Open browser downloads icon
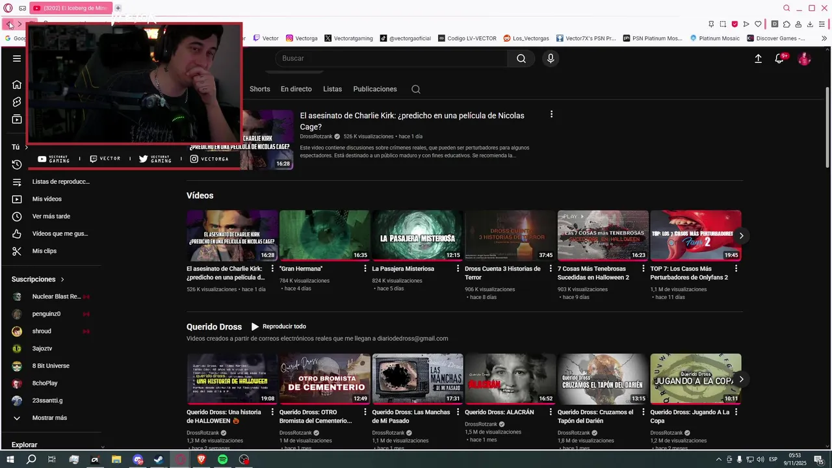The image size is (832, 468). (x=810, y=24)
